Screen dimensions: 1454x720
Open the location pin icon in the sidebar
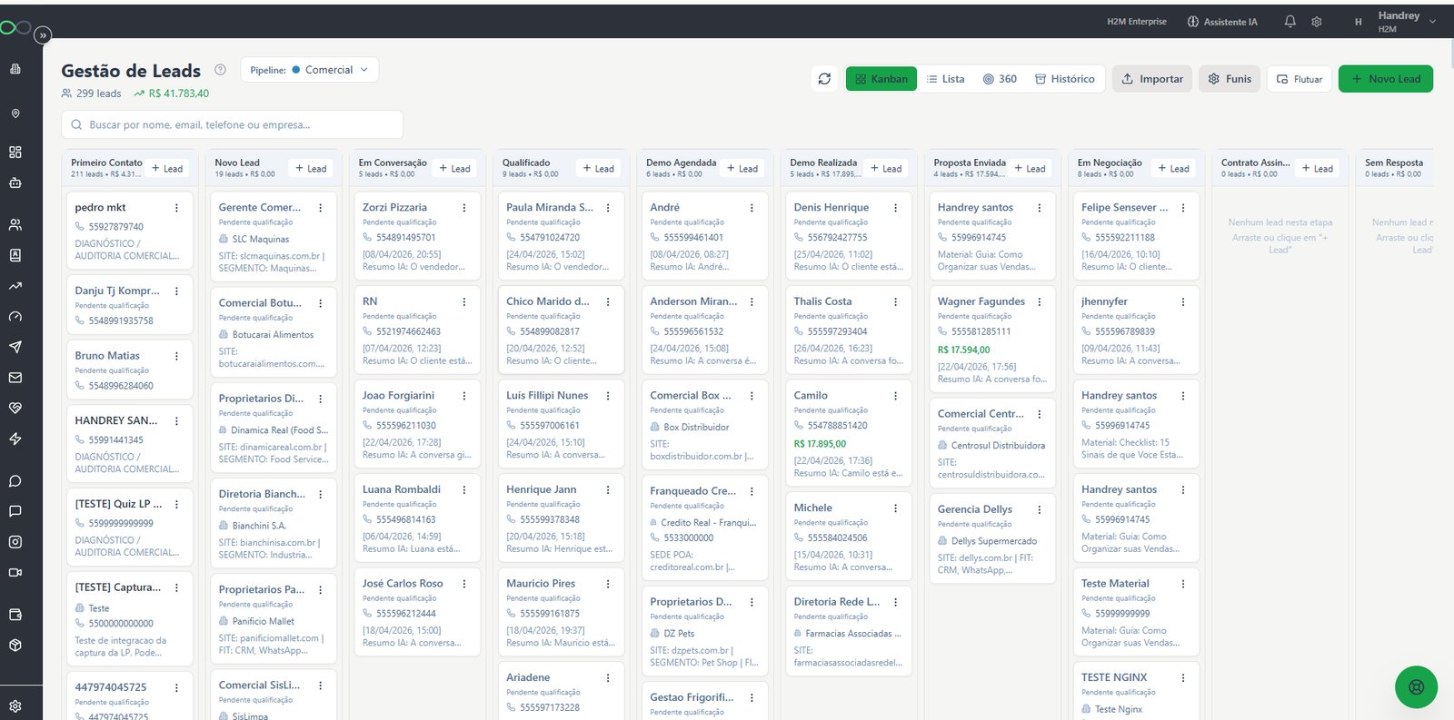15,113
